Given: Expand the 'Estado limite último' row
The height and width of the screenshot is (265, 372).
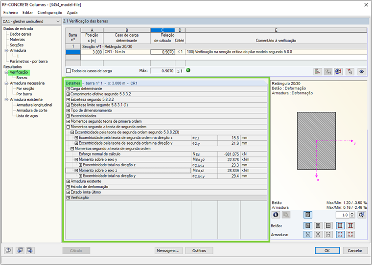Looking at the screenshot, I should [x=68, y=192].
